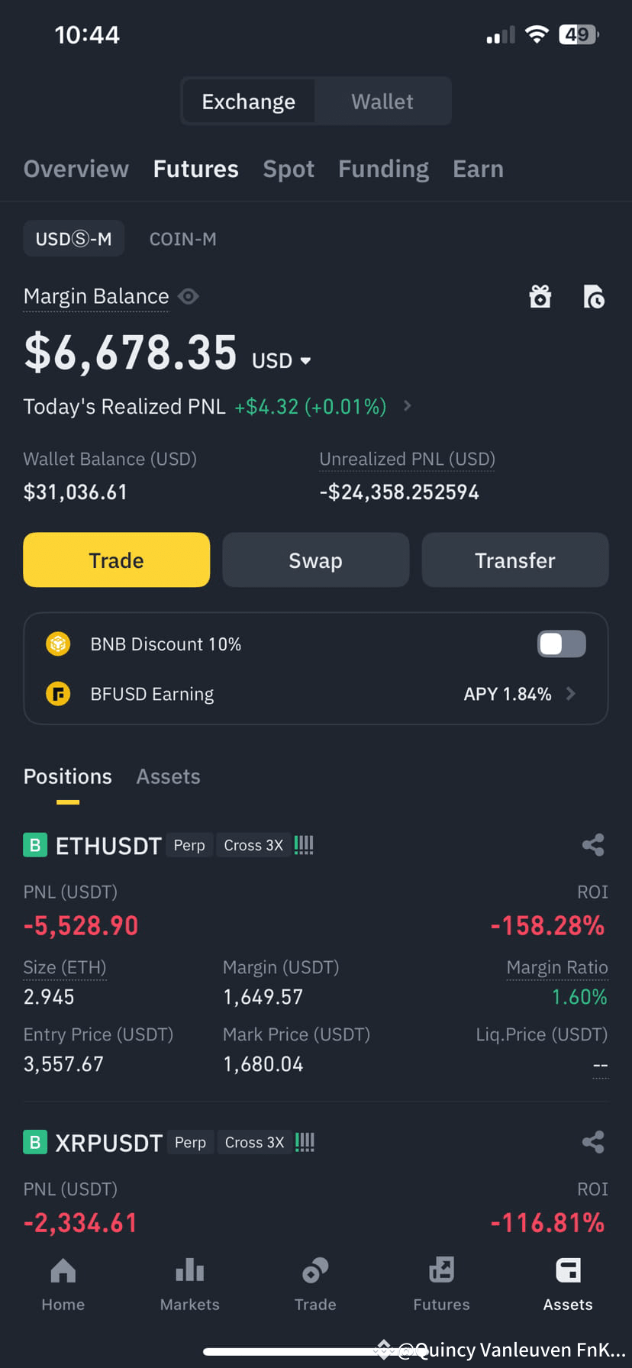Open BFUSD Earning APY 1.84% details

tap(519, 694)
